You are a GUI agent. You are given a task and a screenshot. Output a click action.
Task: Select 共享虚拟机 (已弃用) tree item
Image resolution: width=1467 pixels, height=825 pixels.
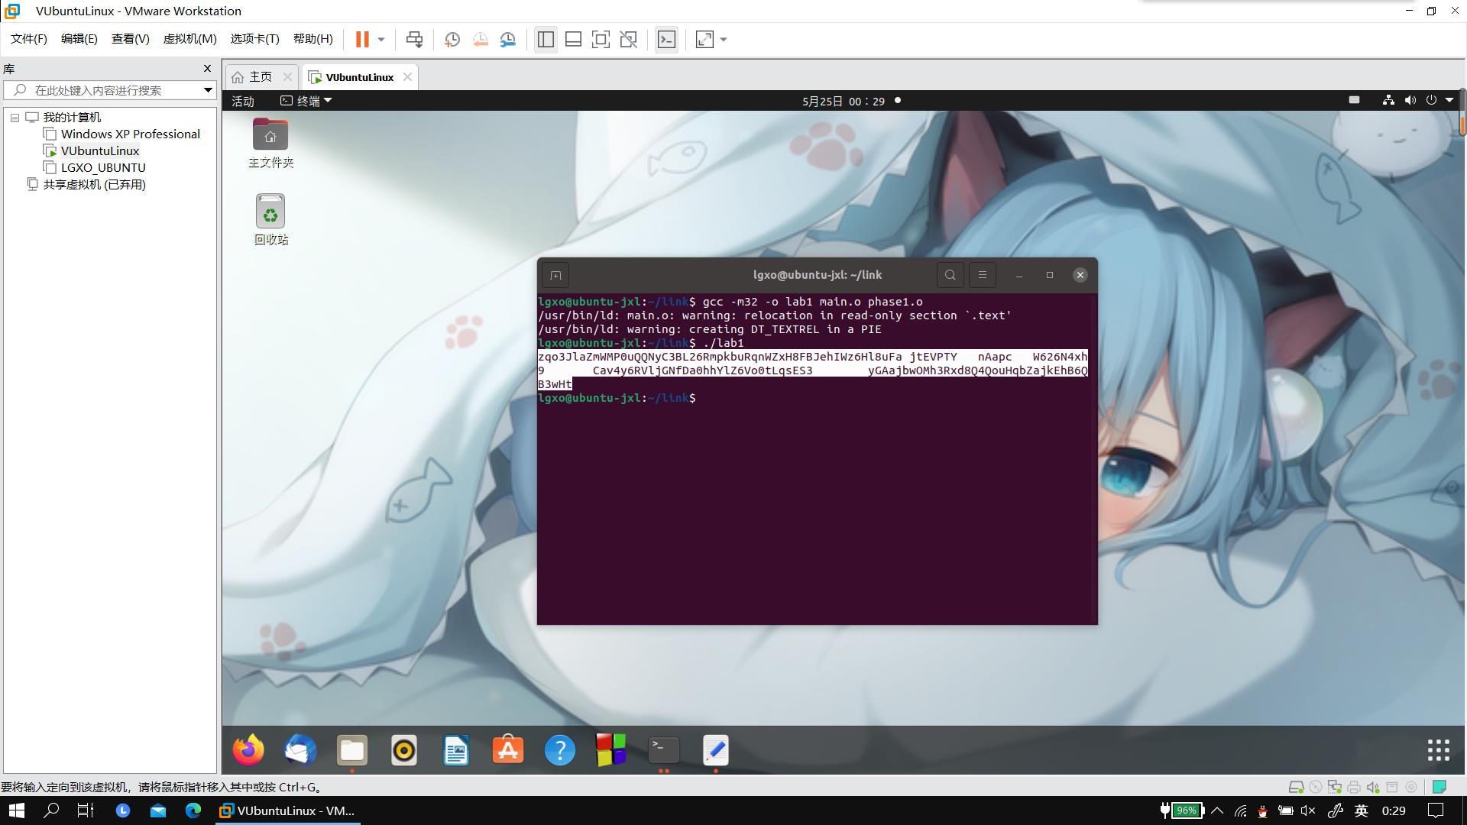(94, 185)
